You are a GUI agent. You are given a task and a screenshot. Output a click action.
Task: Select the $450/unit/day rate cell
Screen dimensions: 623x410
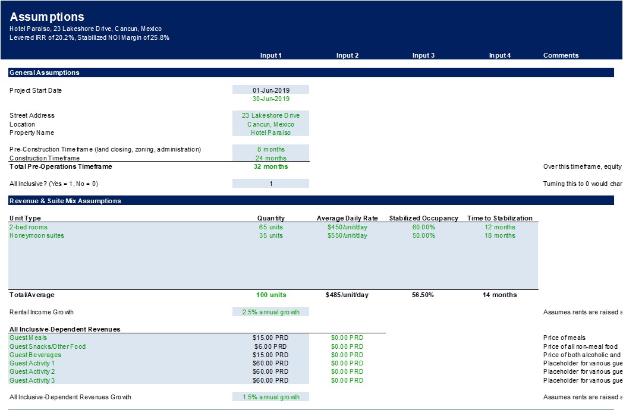pos(347,227)
